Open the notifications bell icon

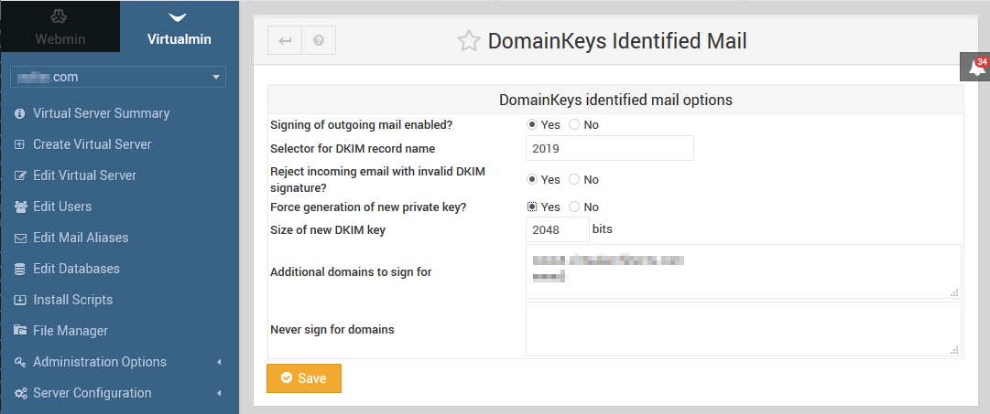[x=976, y=68]
